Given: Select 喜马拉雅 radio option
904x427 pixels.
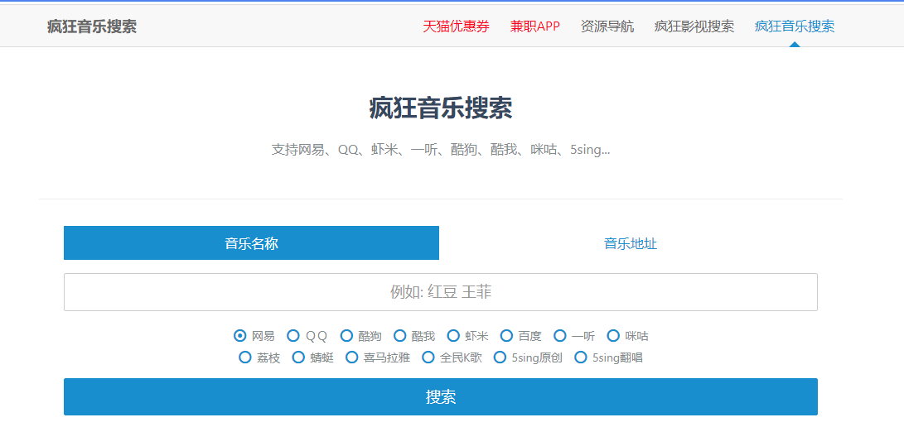Looking at the screenshot, I should click(351, 357).
